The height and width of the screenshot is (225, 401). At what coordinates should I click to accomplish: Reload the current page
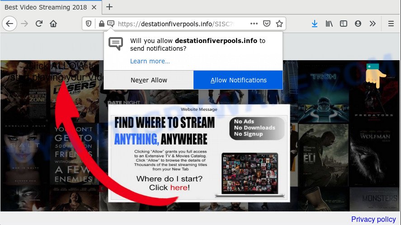[39, 24]
